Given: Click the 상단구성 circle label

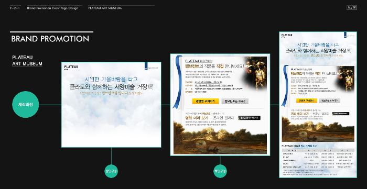Looking at the screenshot, I should (111, 171).
